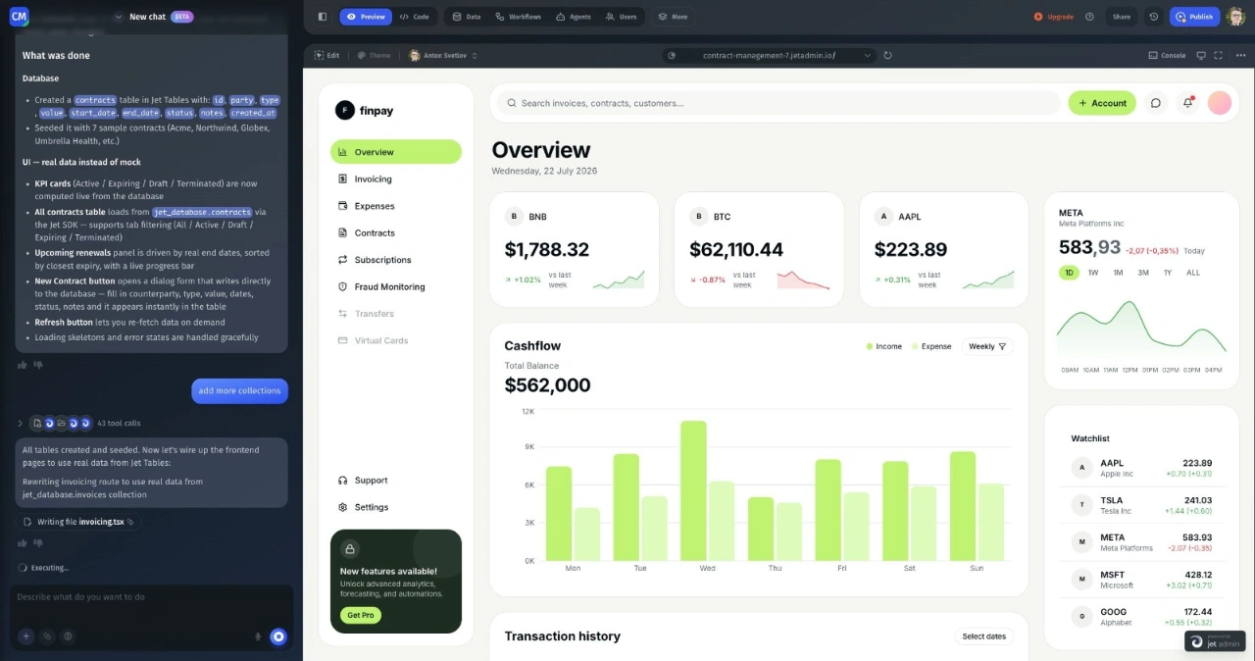Select 1W chart range for META
Viewport: 1255px width, 661px height.
point(1093,273)
